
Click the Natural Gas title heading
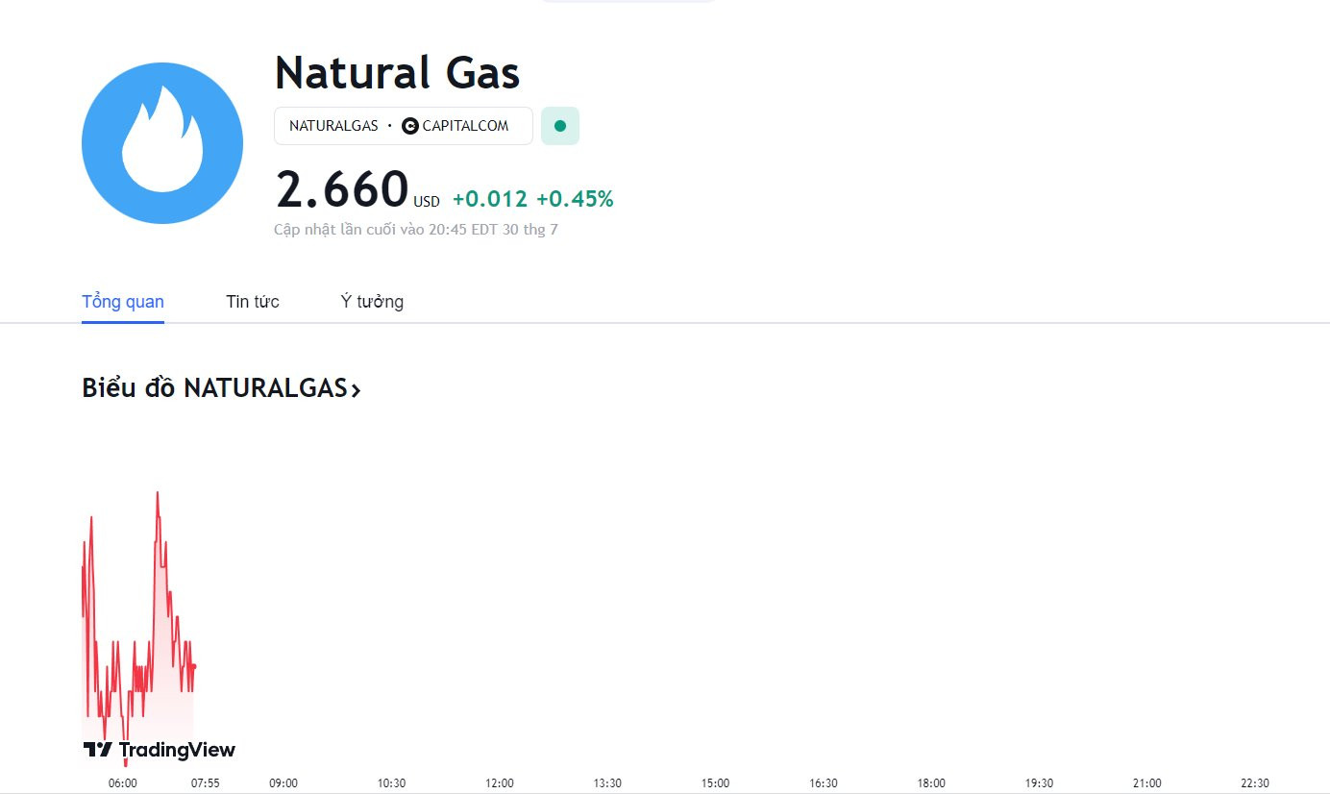coord(397,73)
